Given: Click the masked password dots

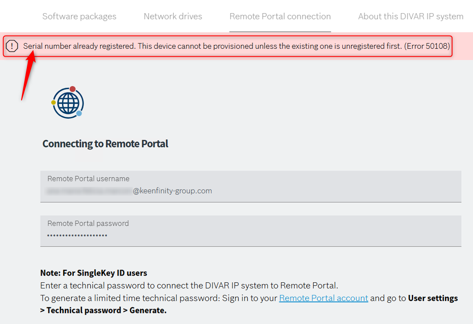Looking at the screenshot, I should click(x=77, y=235).
